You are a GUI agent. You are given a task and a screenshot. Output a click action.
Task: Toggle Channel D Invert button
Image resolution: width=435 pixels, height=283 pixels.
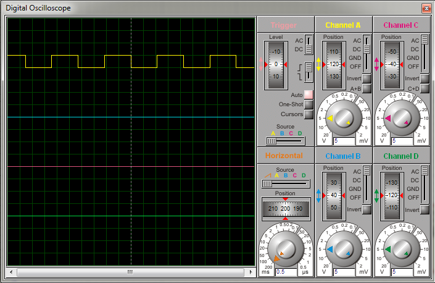pos(425,209)
